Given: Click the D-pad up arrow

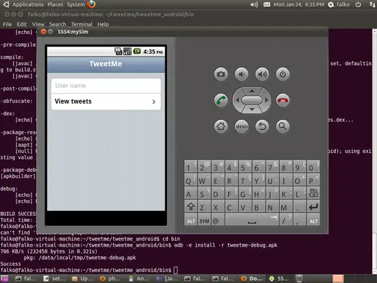Looking at the screenshot, I should point(252,91).
